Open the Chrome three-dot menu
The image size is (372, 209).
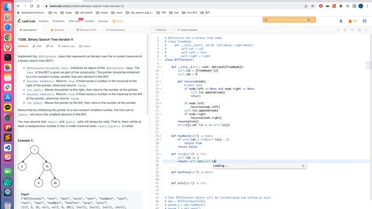coord(367,6)
